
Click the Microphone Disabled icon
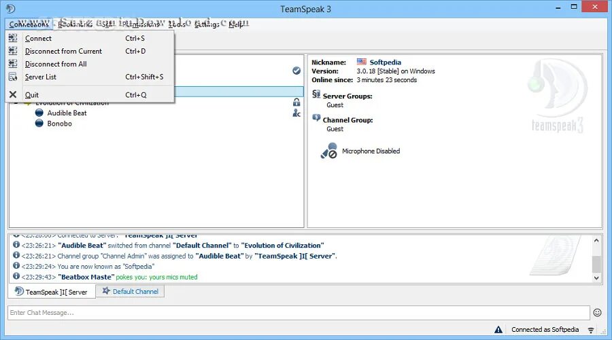click(x=328, y=151)
